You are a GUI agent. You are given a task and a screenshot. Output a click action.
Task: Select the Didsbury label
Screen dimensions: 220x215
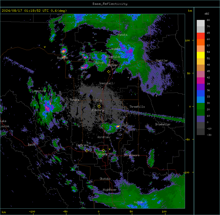(x=97, y=110)
